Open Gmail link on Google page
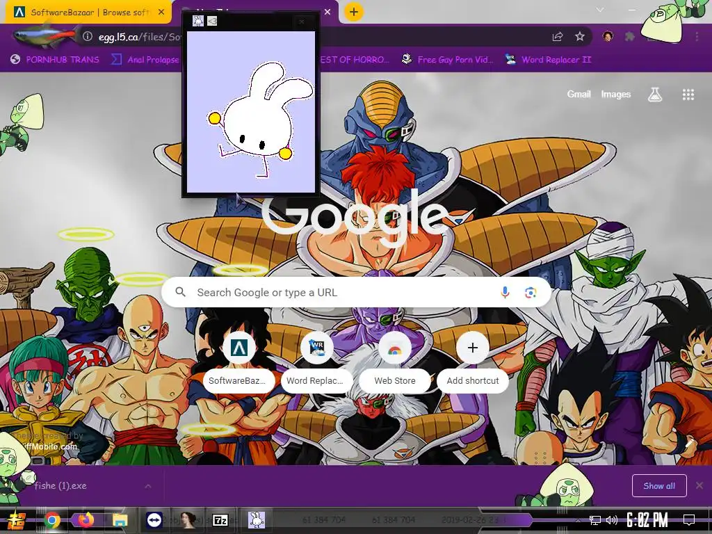This screenshot has height=534, width=712. click(578, 94)
